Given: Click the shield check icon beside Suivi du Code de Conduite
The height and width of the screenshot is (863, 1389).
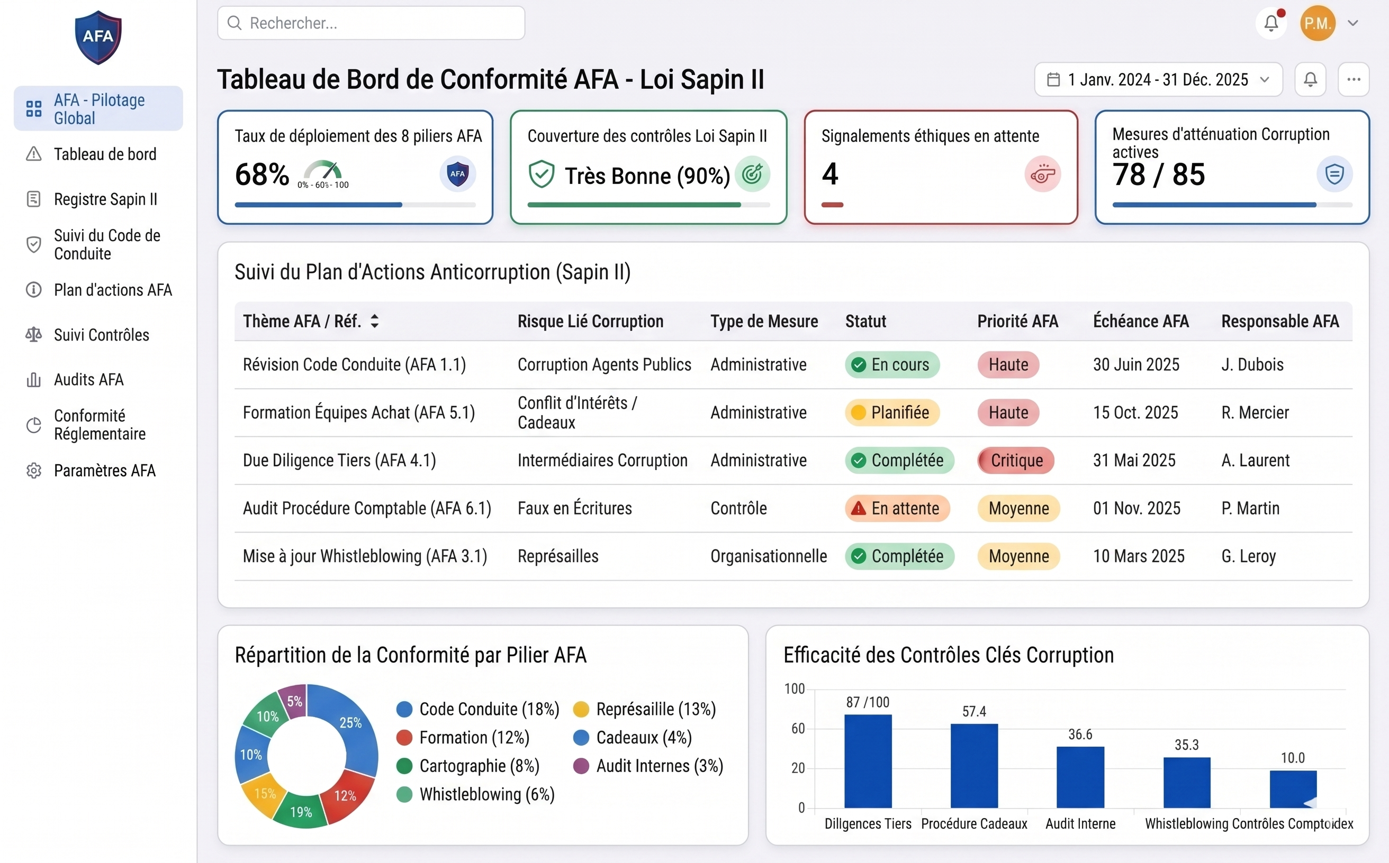Looking at the screenshot, I should [x=34, y=245].
